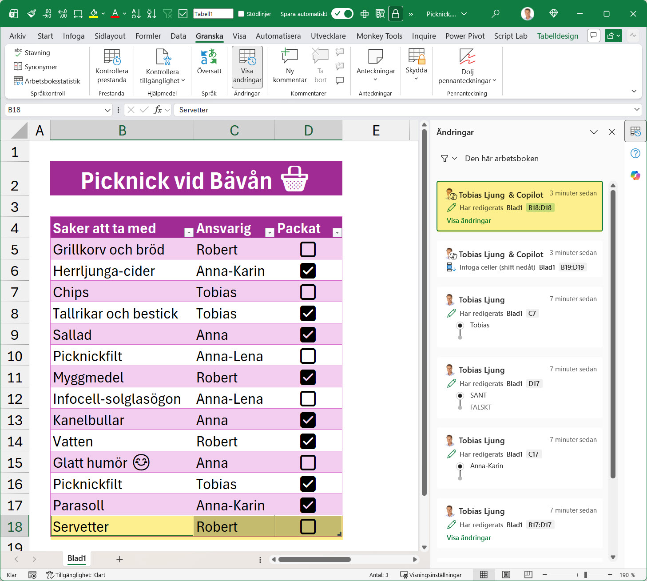Check Packat box for Infocell-solglasögon
This screenshot has height=581, width=647.
308,398
